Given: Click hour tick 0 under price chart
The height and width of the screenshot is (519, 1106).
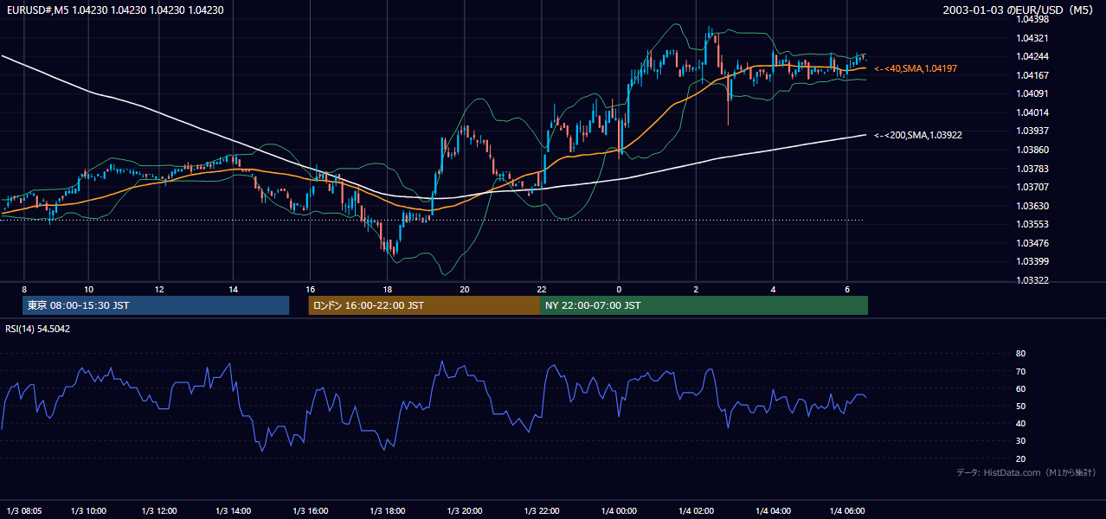Looking at the screenshot, I should pos(619,289).
